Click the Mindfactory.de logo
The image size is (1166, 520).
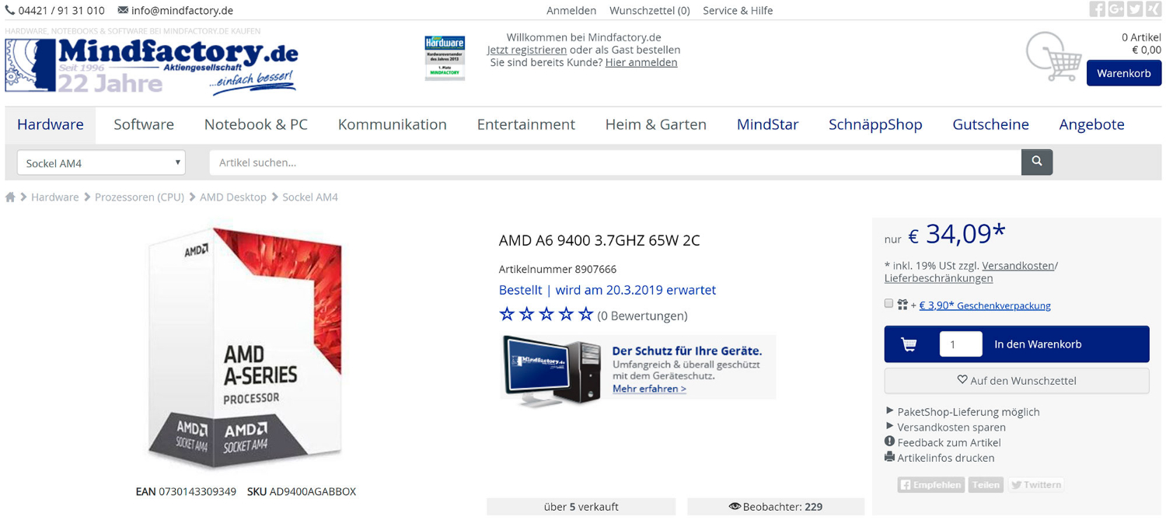point(152,67)
